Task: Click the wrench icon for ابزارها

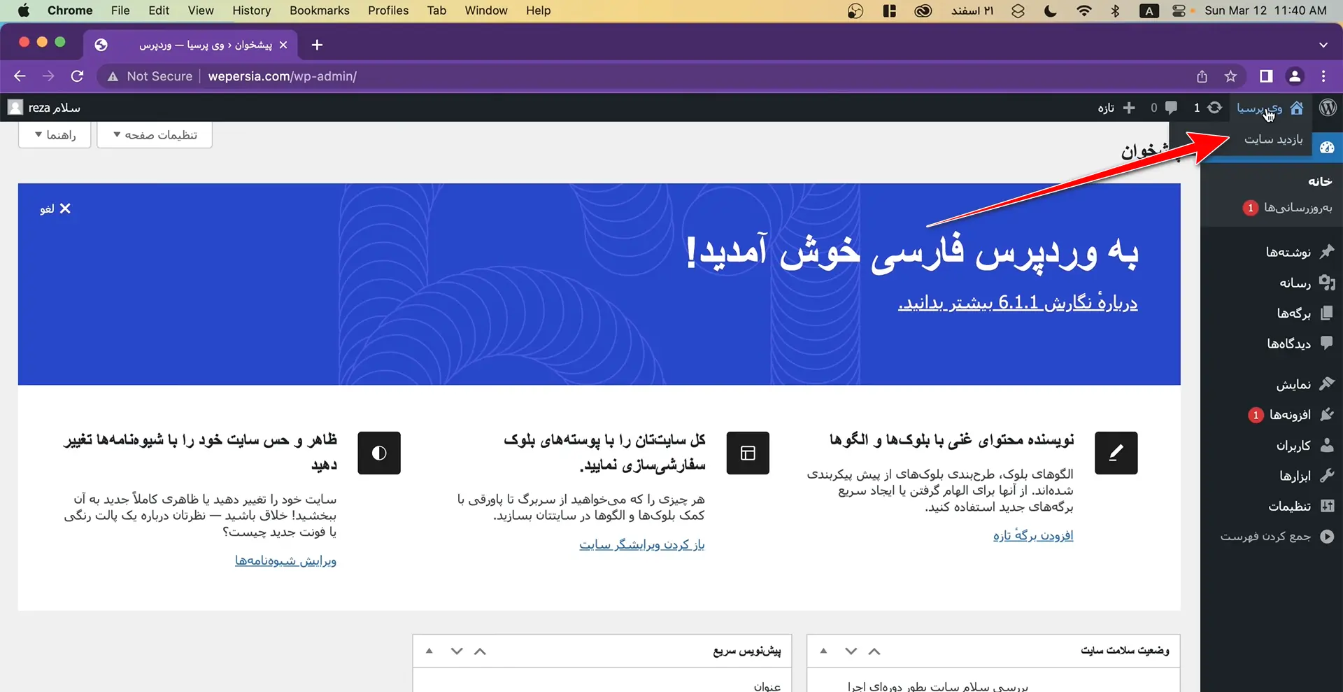Action: [x=1327, y=475]
